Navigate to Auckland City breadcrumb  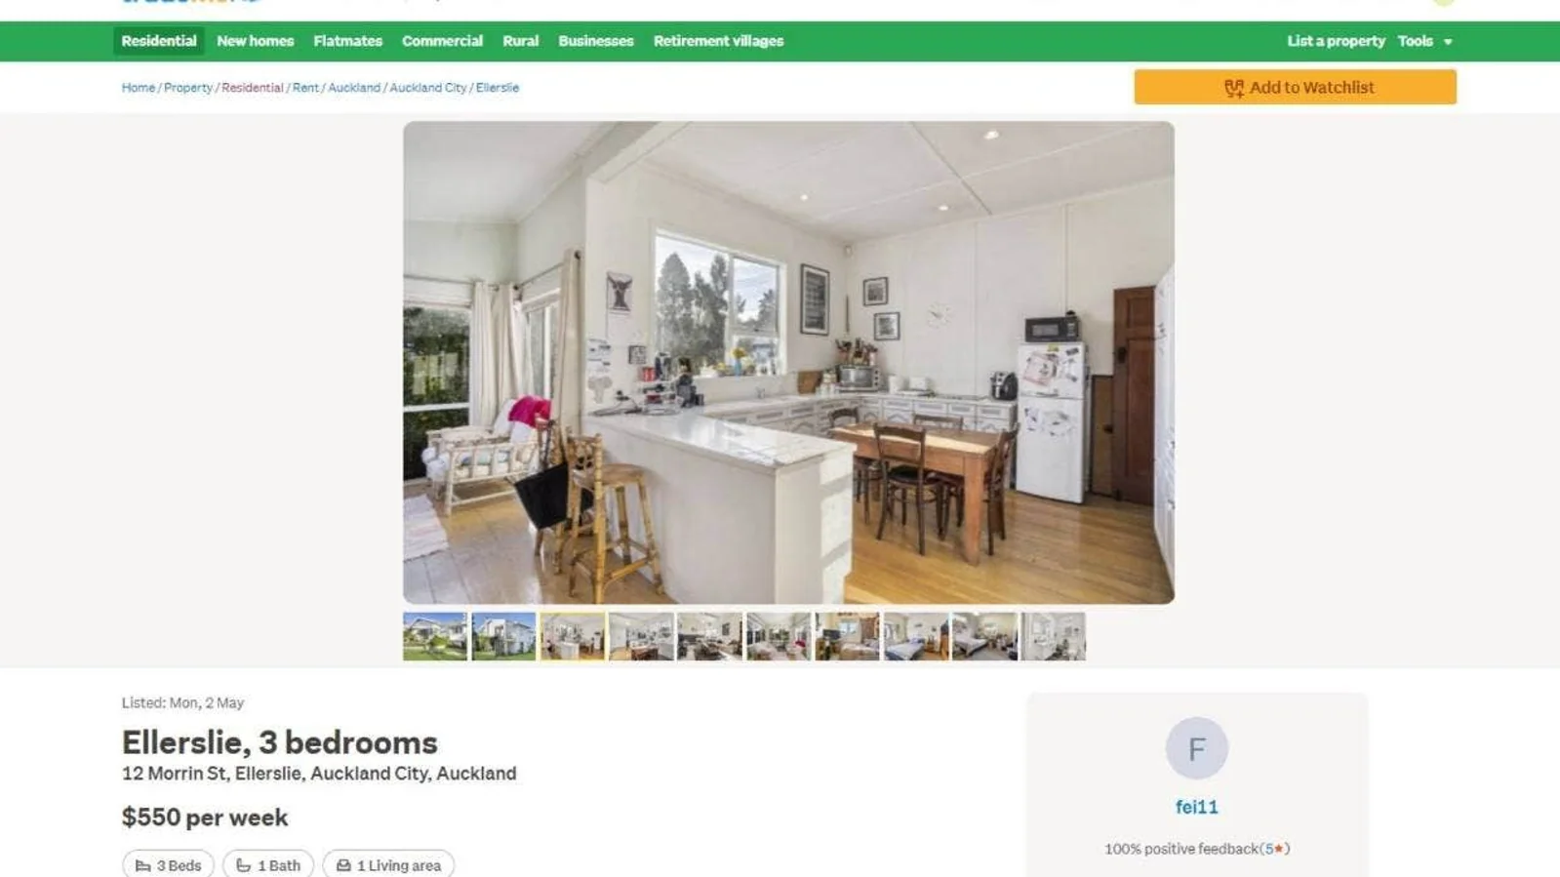[428, 88]
